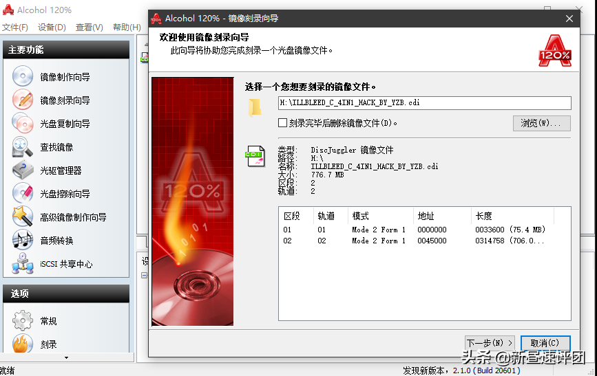Click the 常规 gear settings icon
The image size is (597, 376).
coord(23,321)
